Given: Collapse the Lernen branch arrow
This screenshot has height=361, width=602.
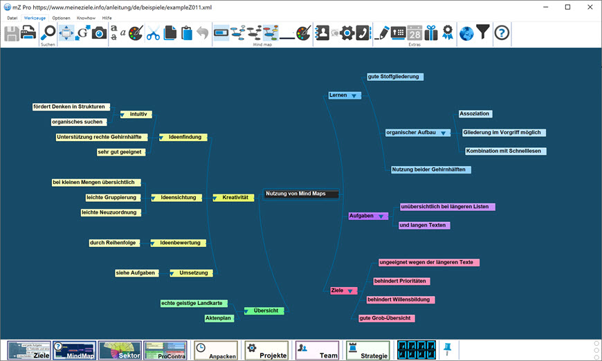Looking at the screenshot, I should pyautogui.click(x=354, y=95).
